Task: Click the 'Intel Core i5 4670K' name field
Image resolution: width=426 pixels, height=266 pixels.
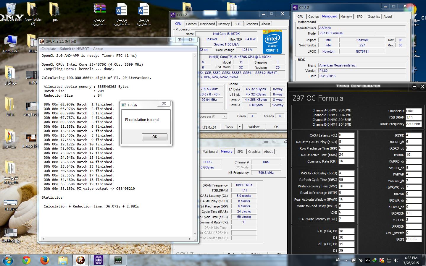Action: pos(226,34)
